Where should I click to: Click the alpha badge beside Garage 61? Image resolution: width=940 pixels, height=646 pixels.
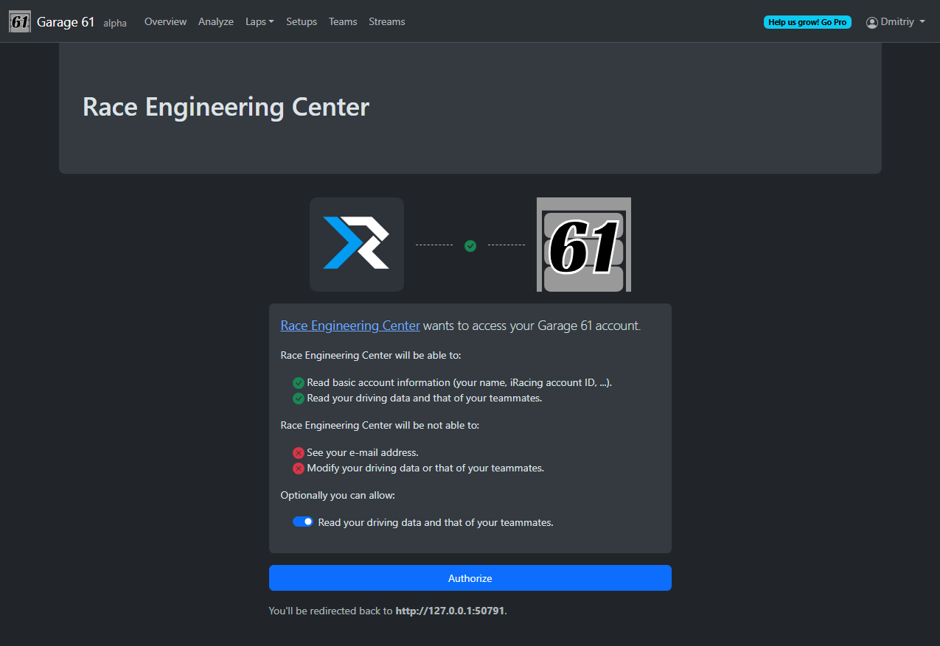[115, 23]
